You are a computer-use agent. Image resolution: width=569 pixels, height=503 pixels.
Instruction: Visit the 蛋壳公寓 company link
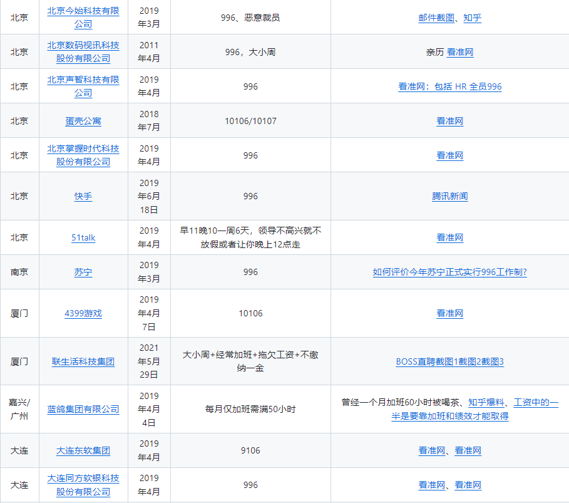pyautogui.click(x=83, y=121)
